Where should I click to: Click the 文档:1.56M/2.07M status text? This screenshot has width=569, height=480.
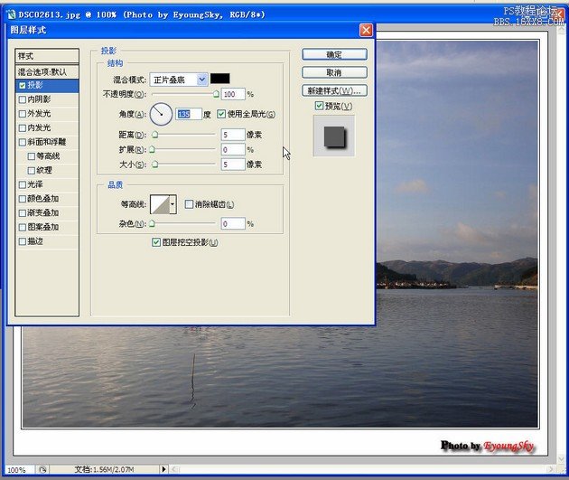click(104, 469)
